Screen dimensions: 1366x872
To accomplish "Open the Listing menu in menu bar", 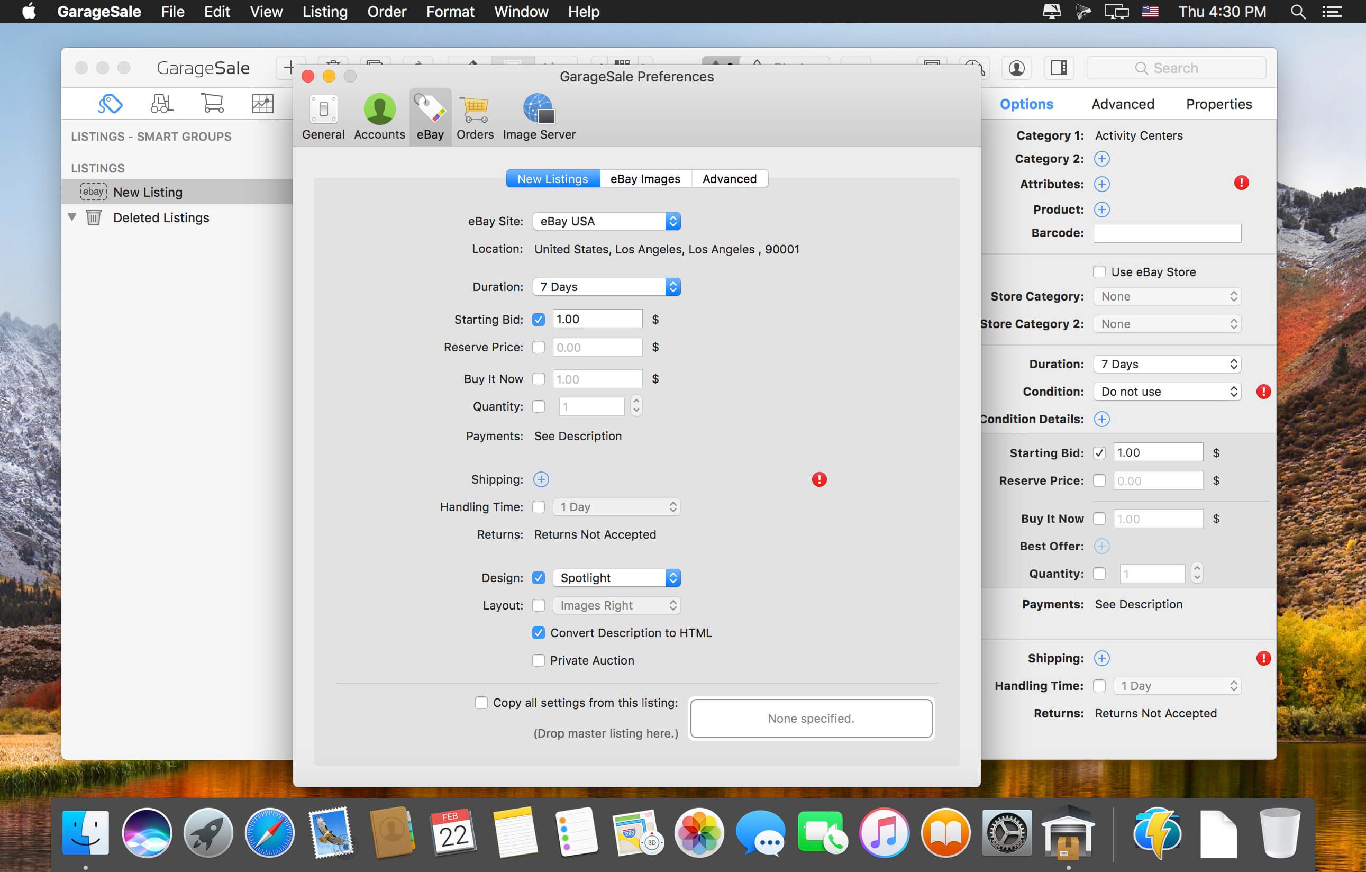I will [x=324, y=11].
